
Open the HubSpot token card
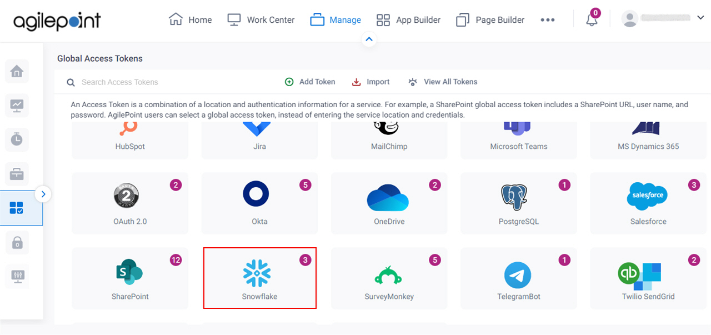pos(130,141)
